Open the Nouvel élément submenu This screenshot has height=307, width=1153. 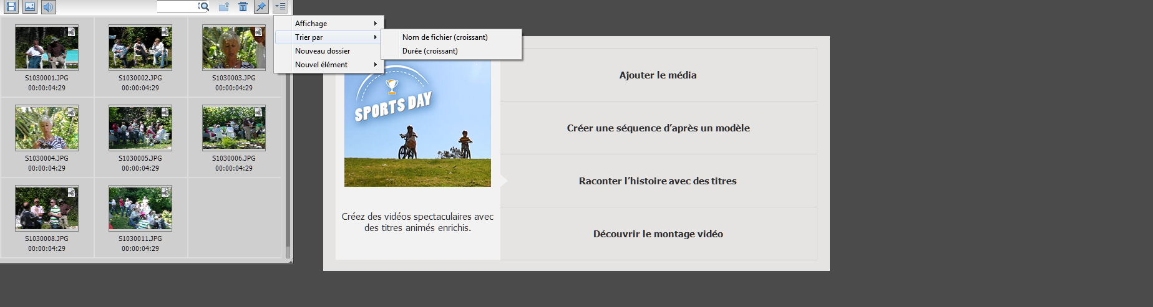328,65
